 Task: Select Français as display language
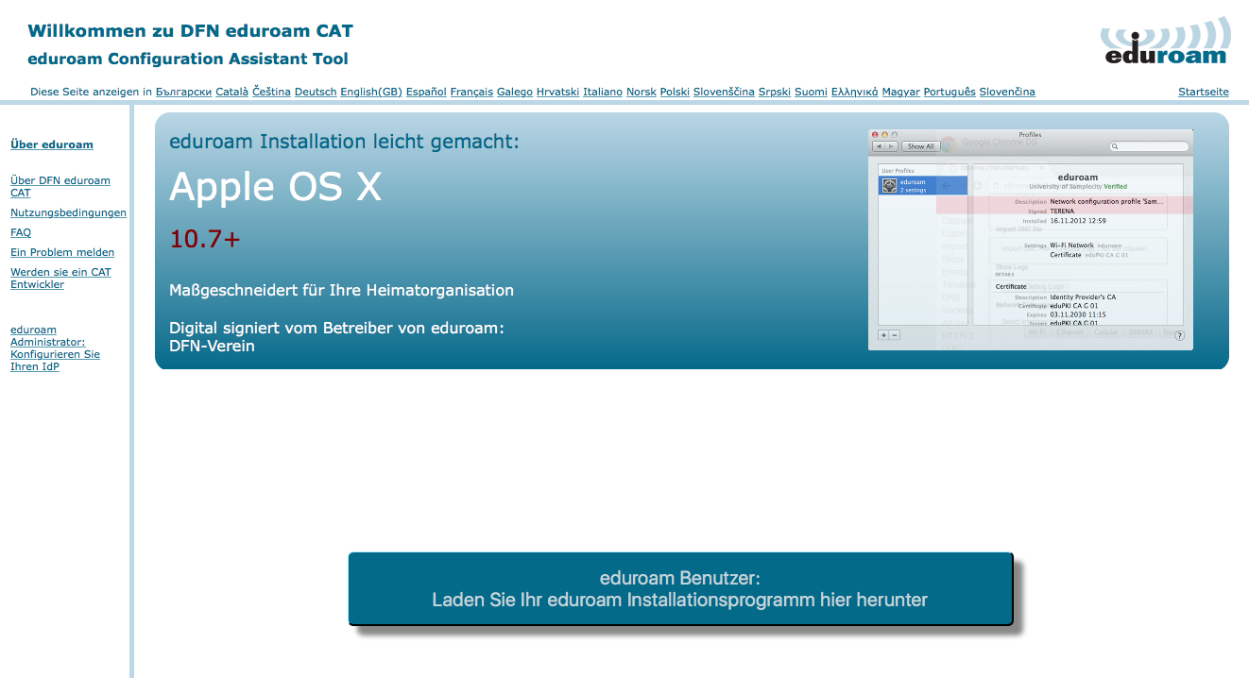[x=471, y=92]
